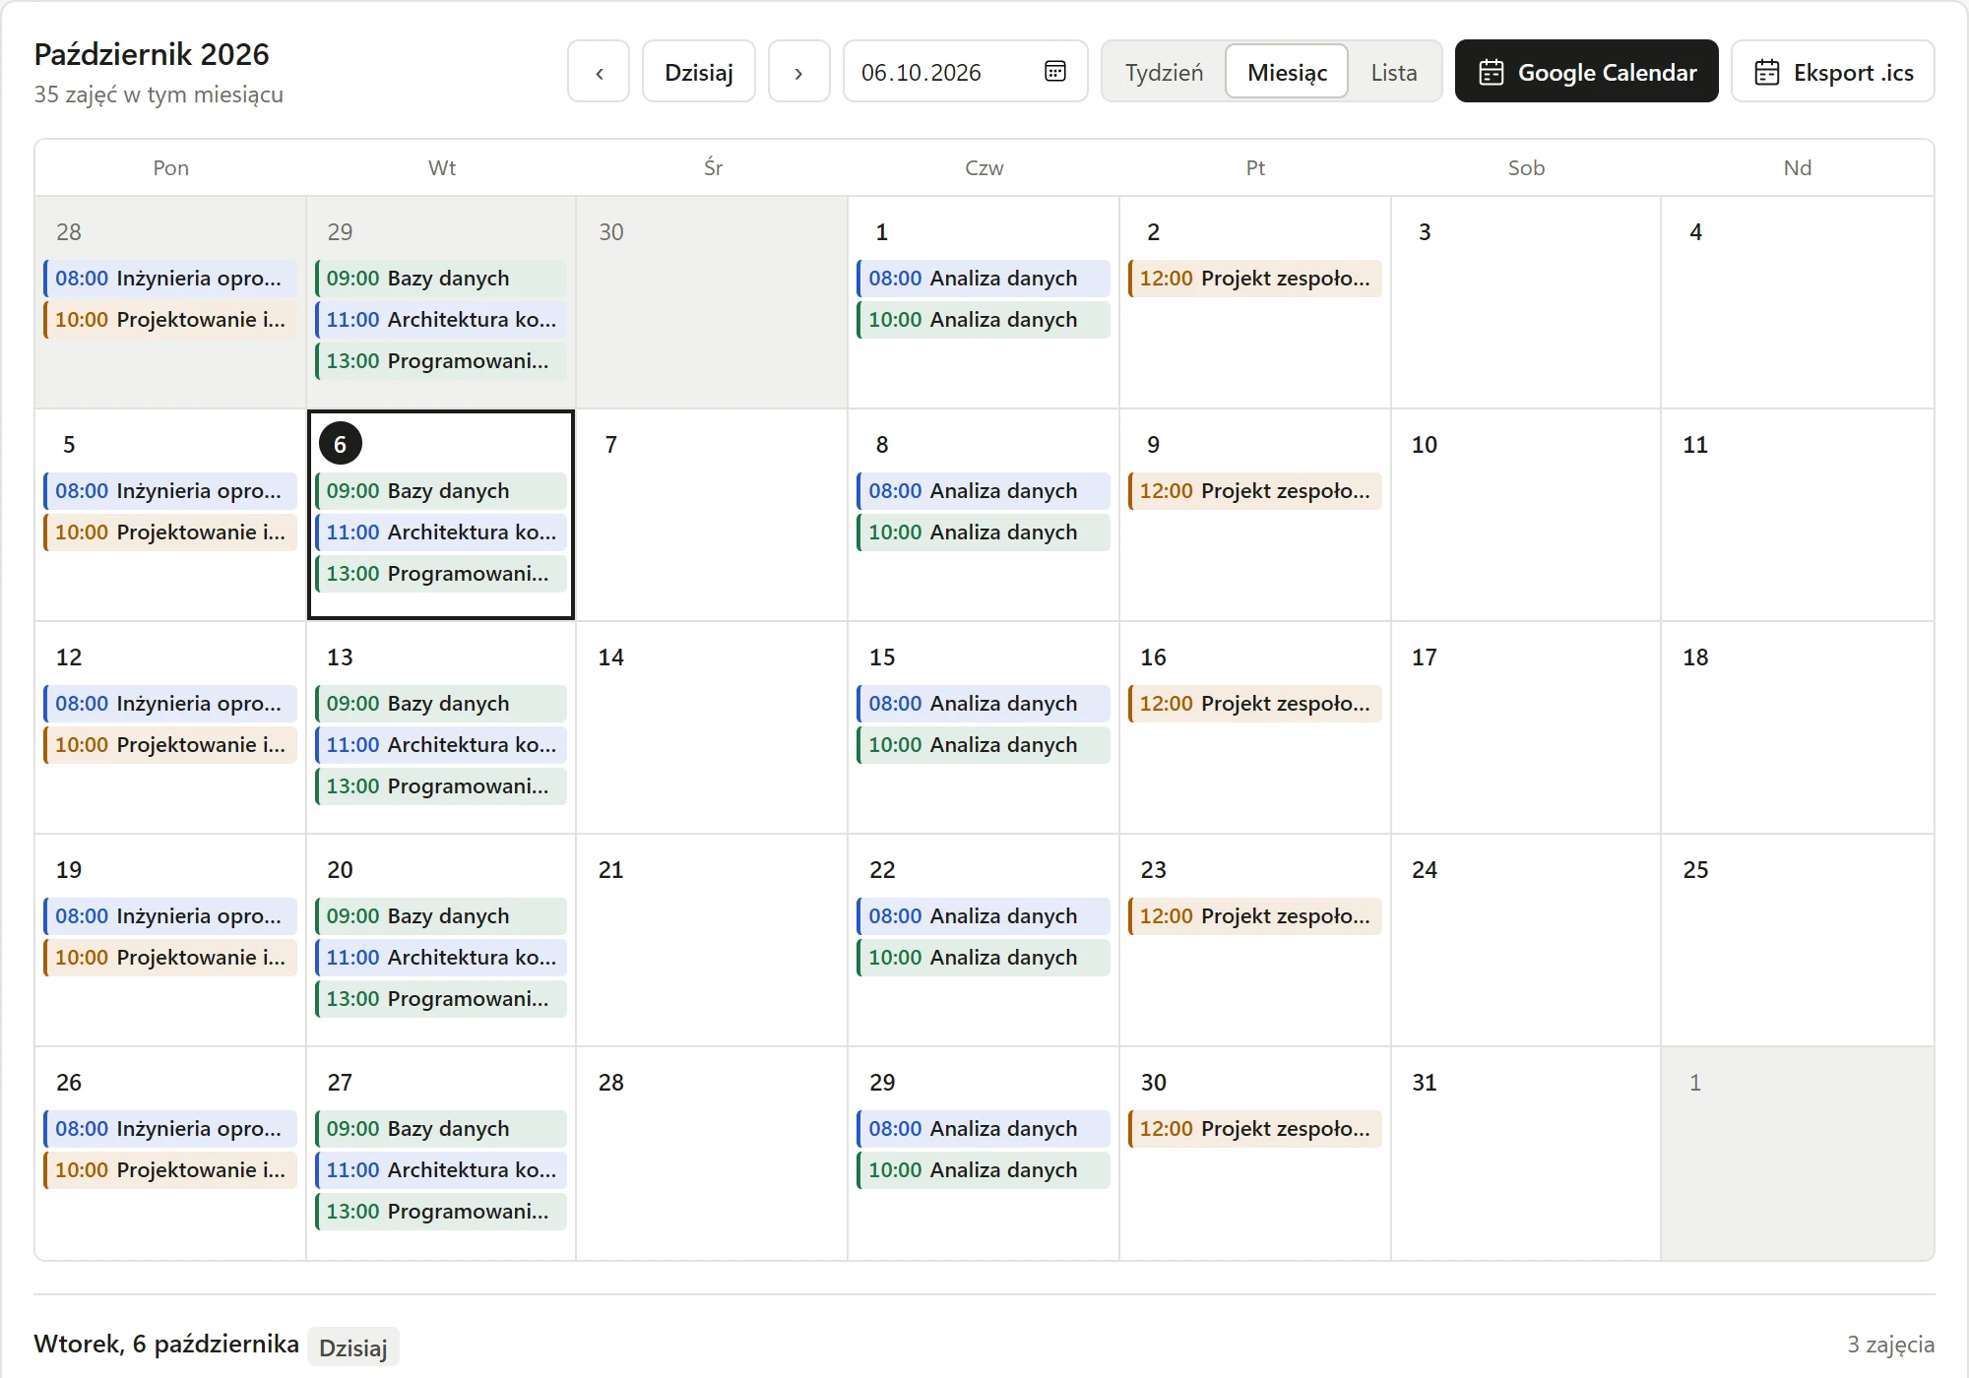This screenshot has width=1969, height=1378.
Task: Switch to Miesiąc view
Action: pos(1287,72)
